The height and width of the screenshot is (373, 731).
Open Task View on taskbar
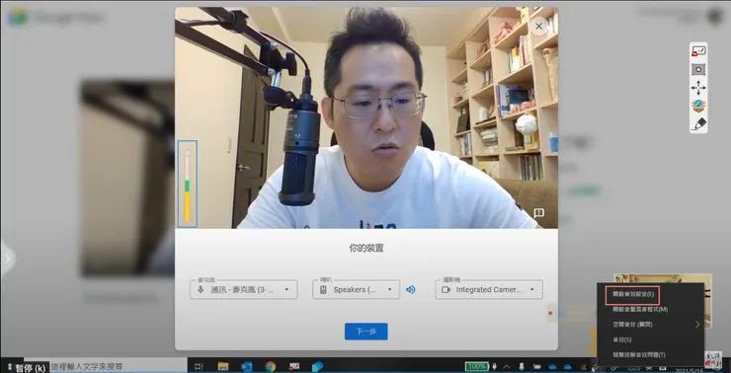pos(199,366)
